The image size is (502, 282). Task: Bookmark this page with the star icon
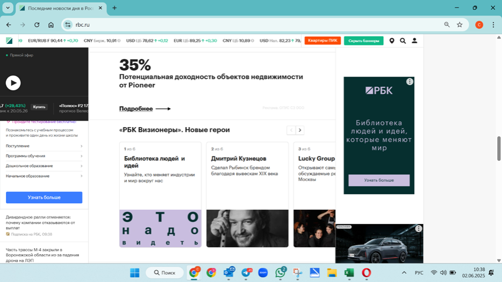460,25
